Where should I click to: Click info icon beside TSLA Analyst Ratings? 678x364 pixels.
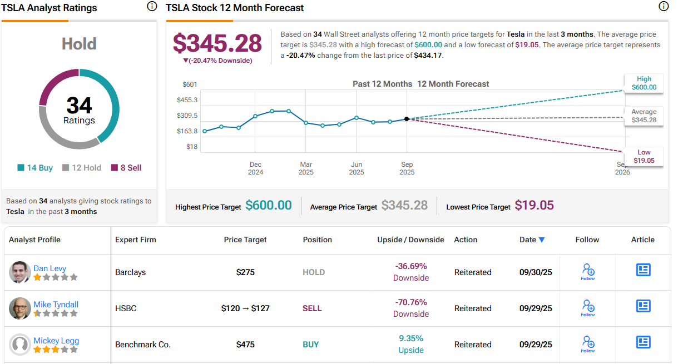coord(152,7)
